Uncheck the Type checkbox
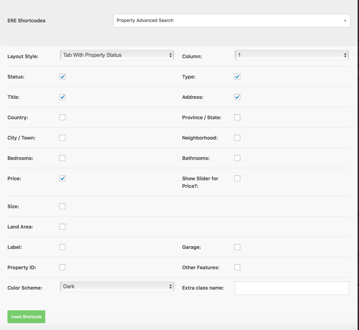The height and width of the screenshot is (330, 359). coord(237,77)
